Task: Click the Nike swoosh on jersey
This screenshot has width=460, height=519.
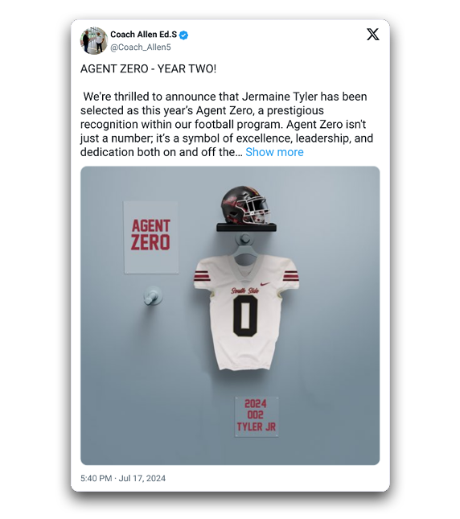Action: click(x=265, y=284)
